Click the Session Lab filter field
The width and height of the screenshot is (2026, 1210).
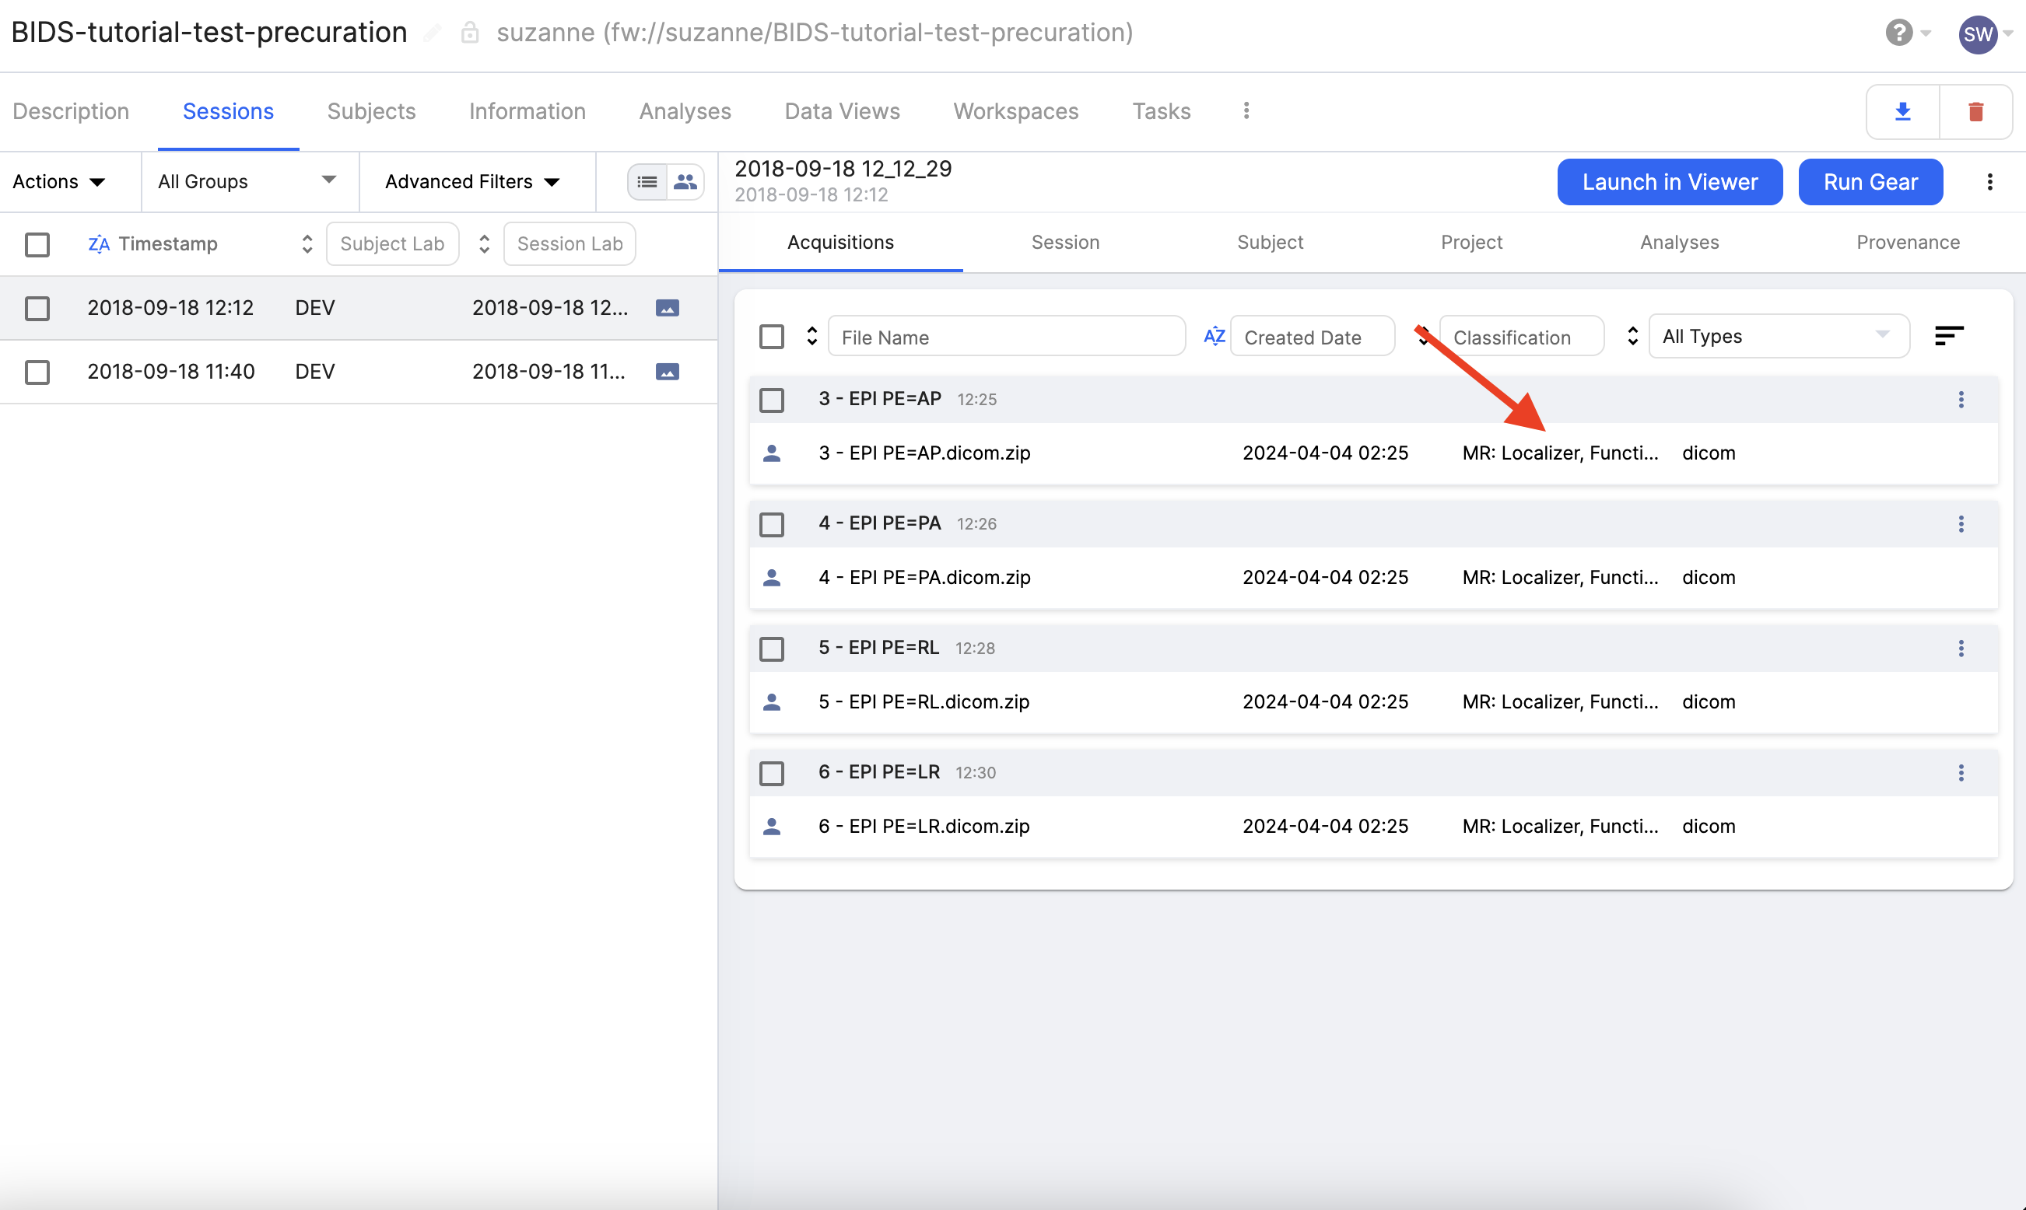[570, 244]
